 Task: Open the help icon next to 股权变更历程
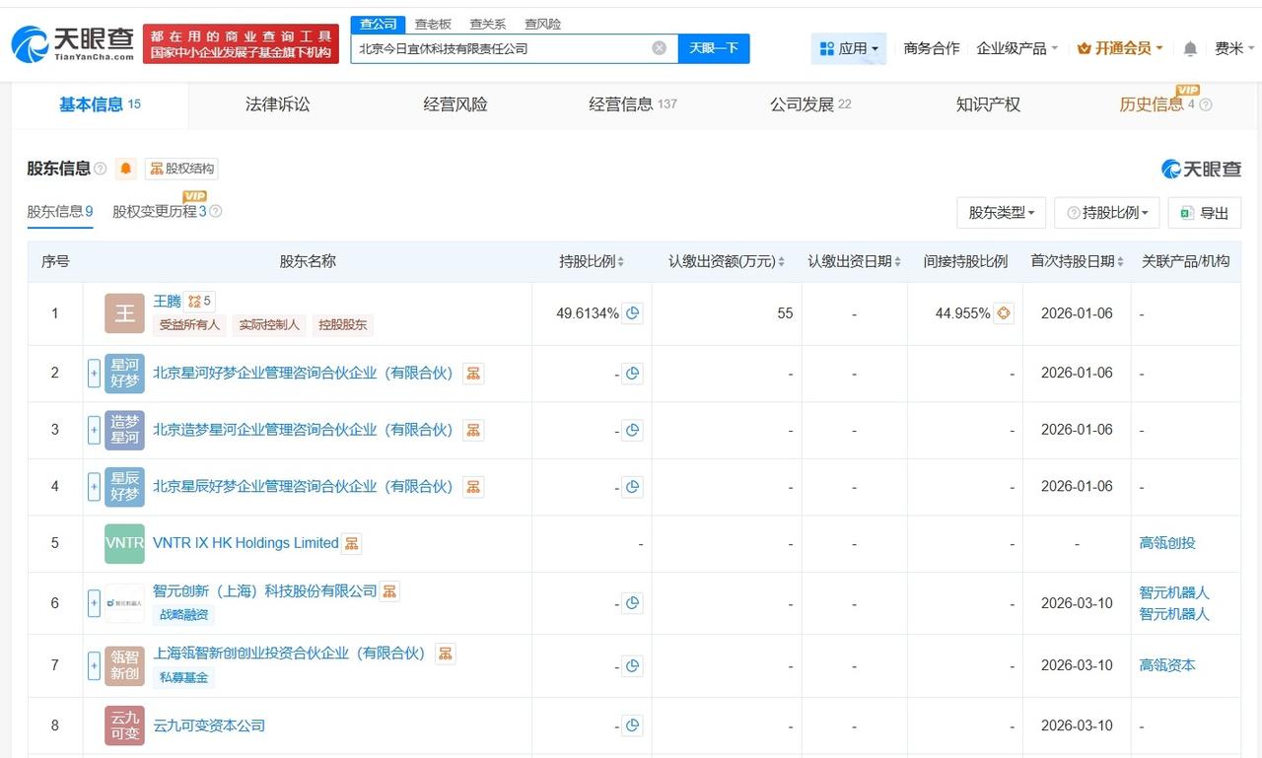(216, 211)
